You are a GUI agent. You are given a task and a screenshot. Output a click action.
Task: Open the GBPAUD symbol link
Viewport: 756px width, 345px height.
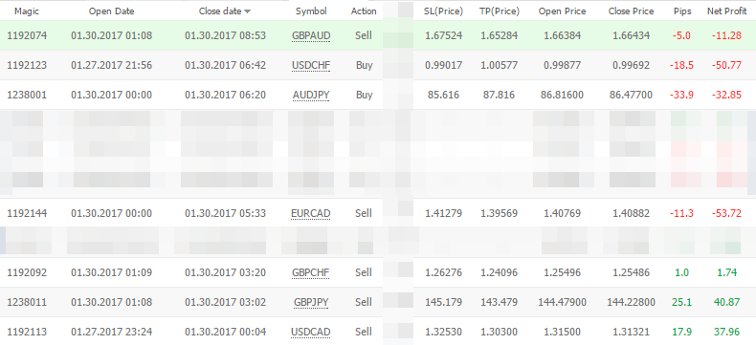coord(311,35)
